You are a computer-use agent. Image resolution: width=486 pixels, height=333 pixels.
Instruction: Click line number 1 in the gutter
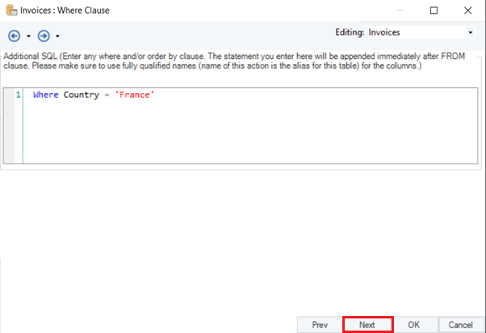click(x=18, y=95)
